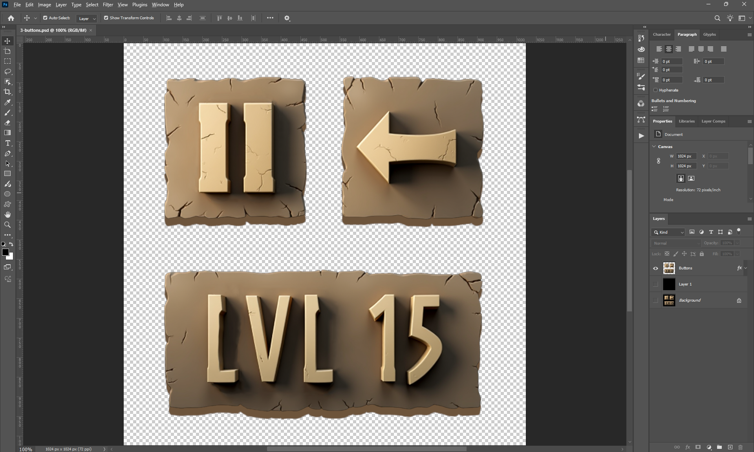Click the canvas width input field

(x=686, y=156)
